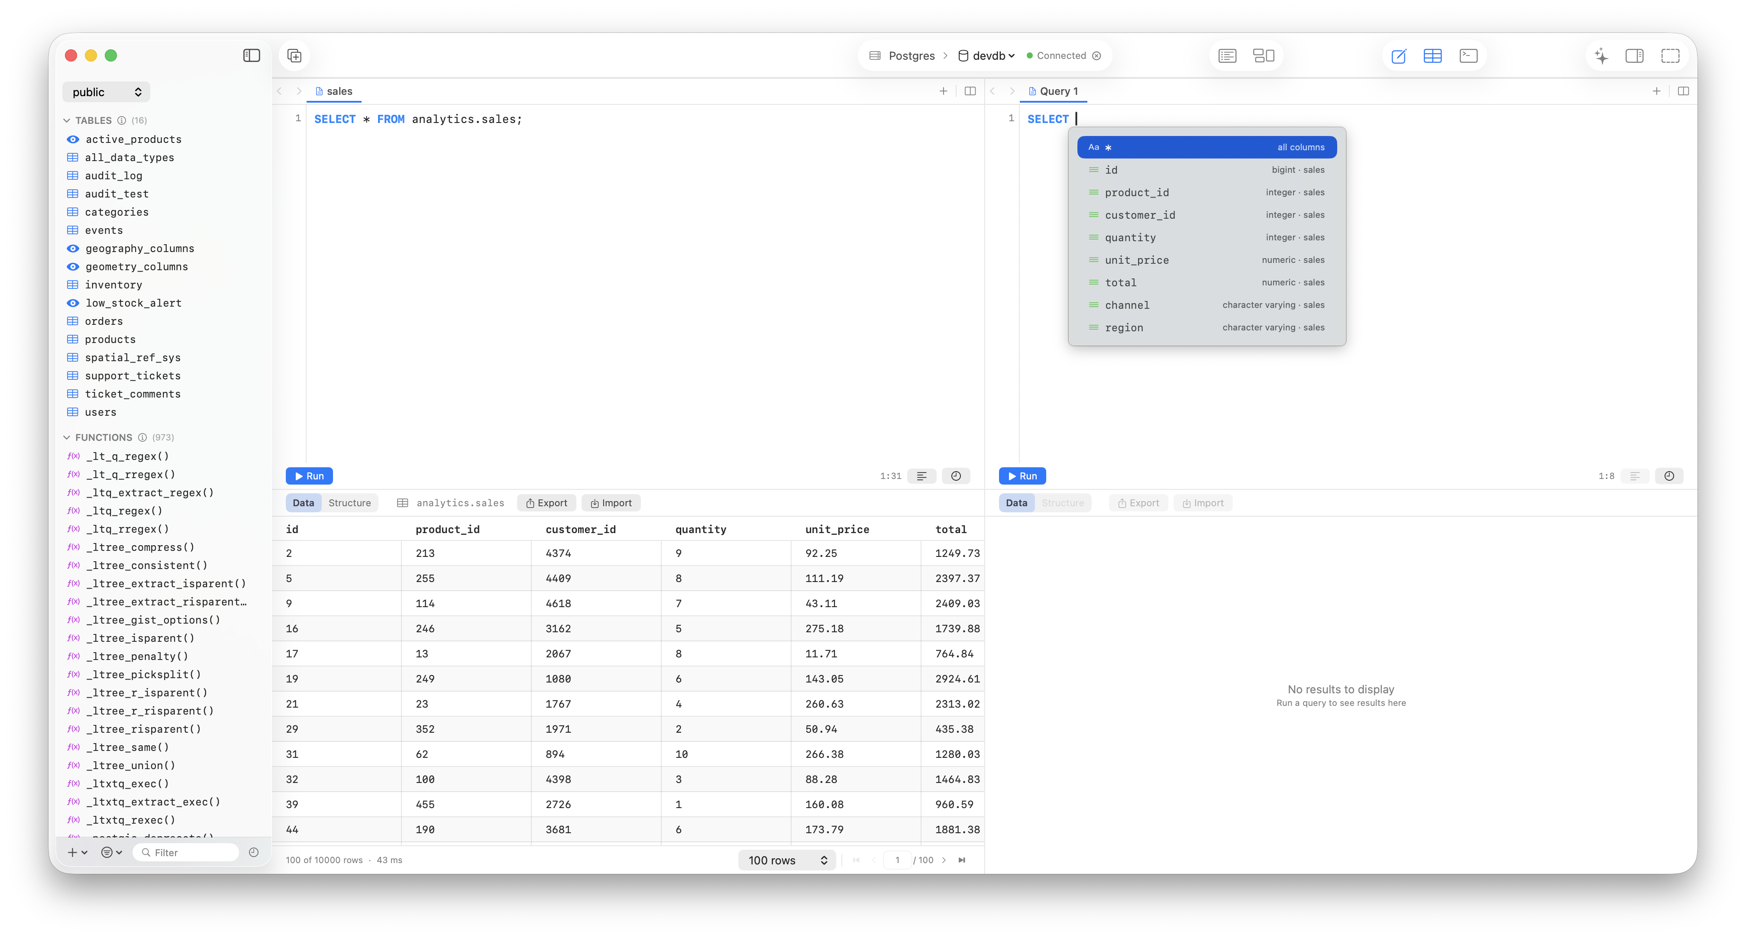Click the new tab icon in toolbar
Image resolution: width=1746 pixels, height=938 pixels.
[294, 55]
